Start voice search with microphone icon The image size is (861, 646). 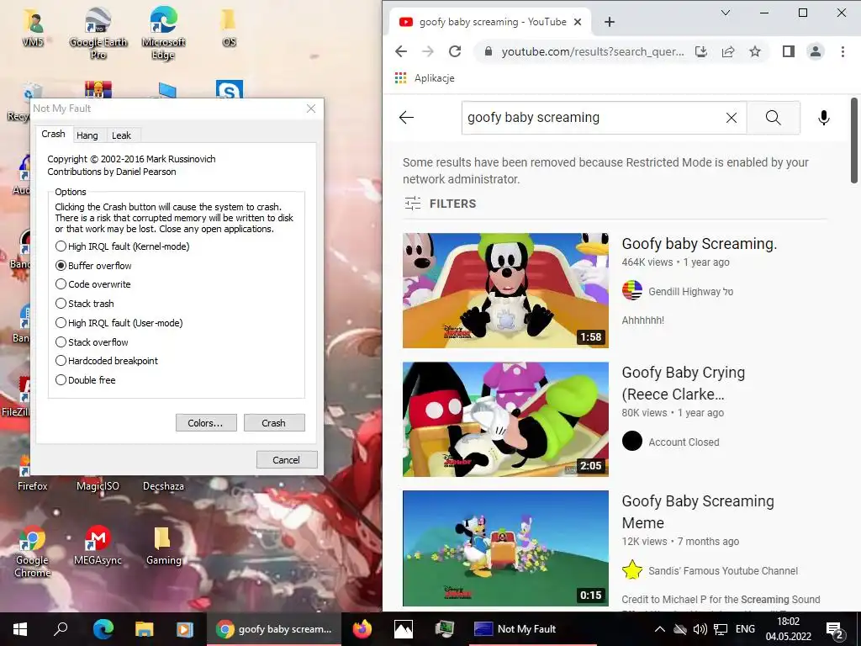tap(824, 118)
